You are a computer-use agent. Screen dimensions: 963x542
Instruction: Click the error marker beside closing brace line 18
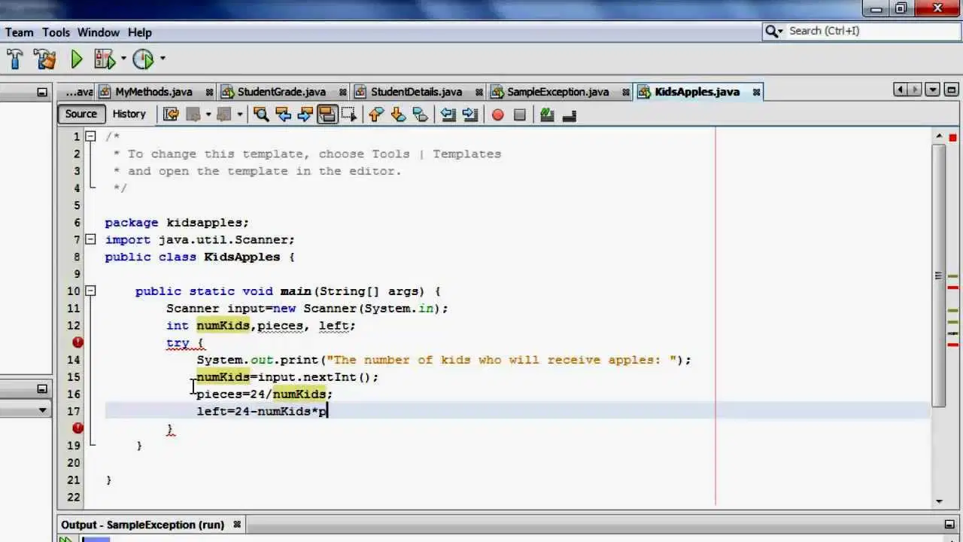click(x=77, y=428)
